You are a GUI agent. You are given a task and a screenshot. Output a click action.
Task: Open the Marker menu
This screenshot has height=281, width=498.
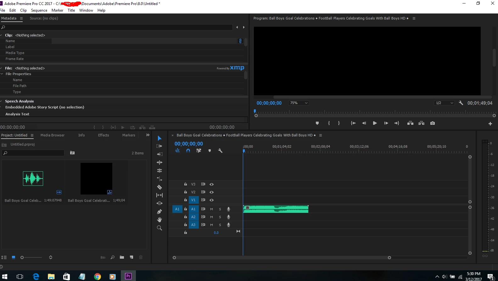[x=57, y=10]
